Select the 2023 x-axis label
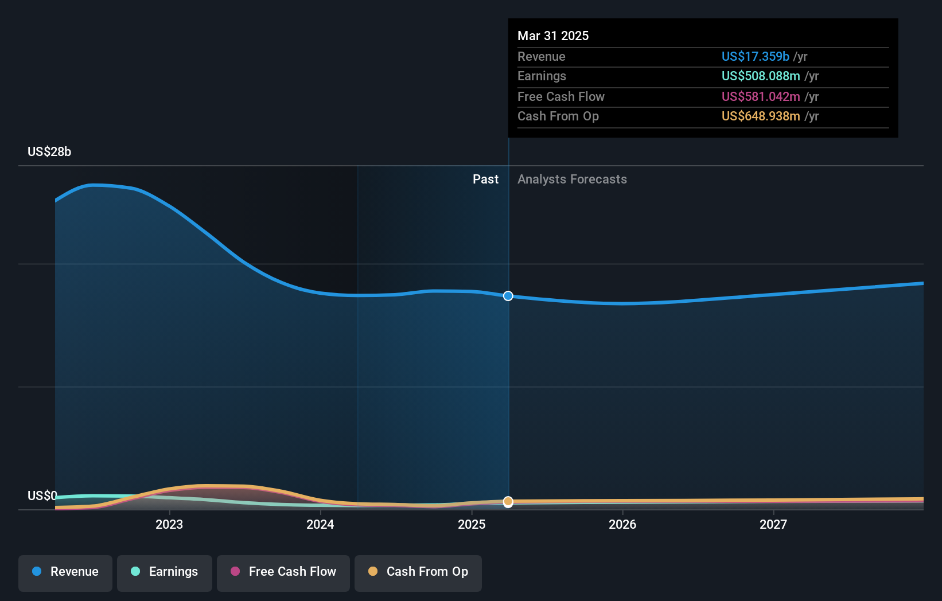Image resolution: width=942 pixels, height=601 pixels. [x=169, y=524]
